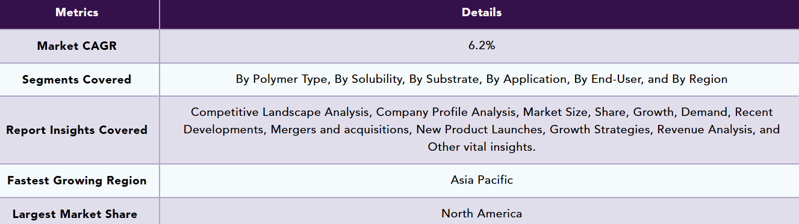Select the Market CAGR row label

76,46
